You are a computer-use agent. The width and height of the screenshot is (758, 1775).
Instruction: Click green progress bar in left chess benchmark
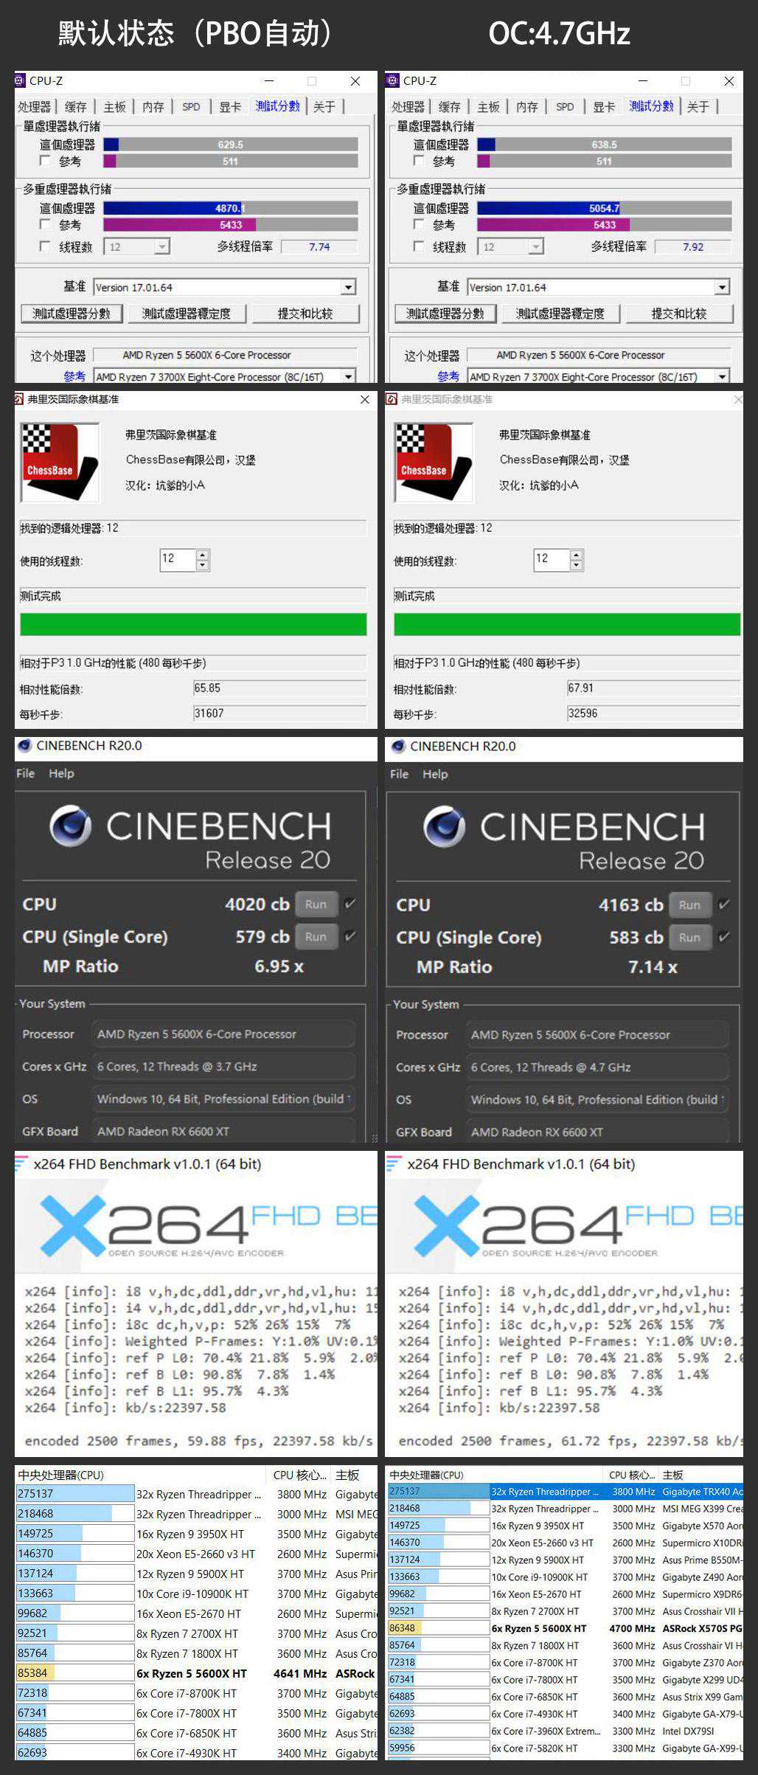tap(193, 624)
